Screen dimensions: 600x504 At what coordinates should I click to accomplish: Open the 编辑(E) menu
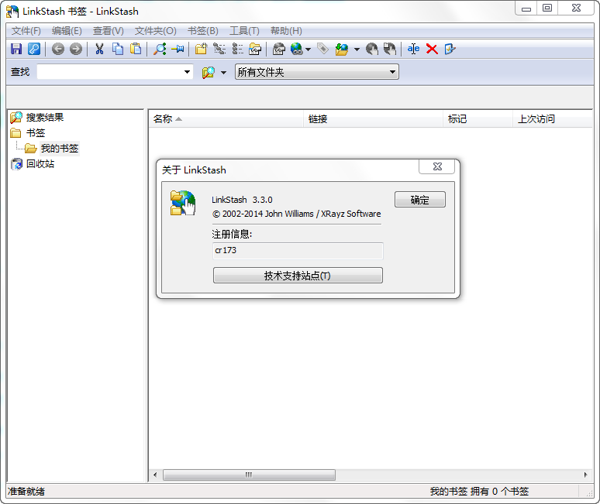pyautogui.click(x=67, y=31)
